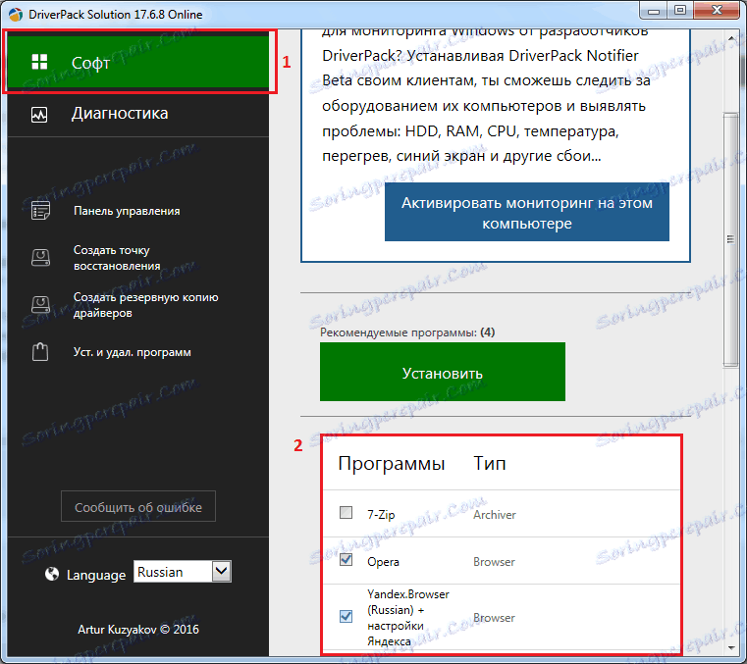Open Панель управления from the sidebar

coord(127,211)
